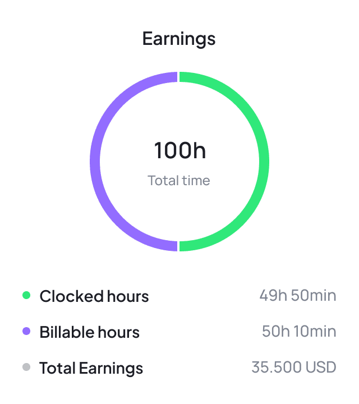This screenshot has height=404, width=359.
Task: Click the 49h 50min clocked value
Action: 298,296
